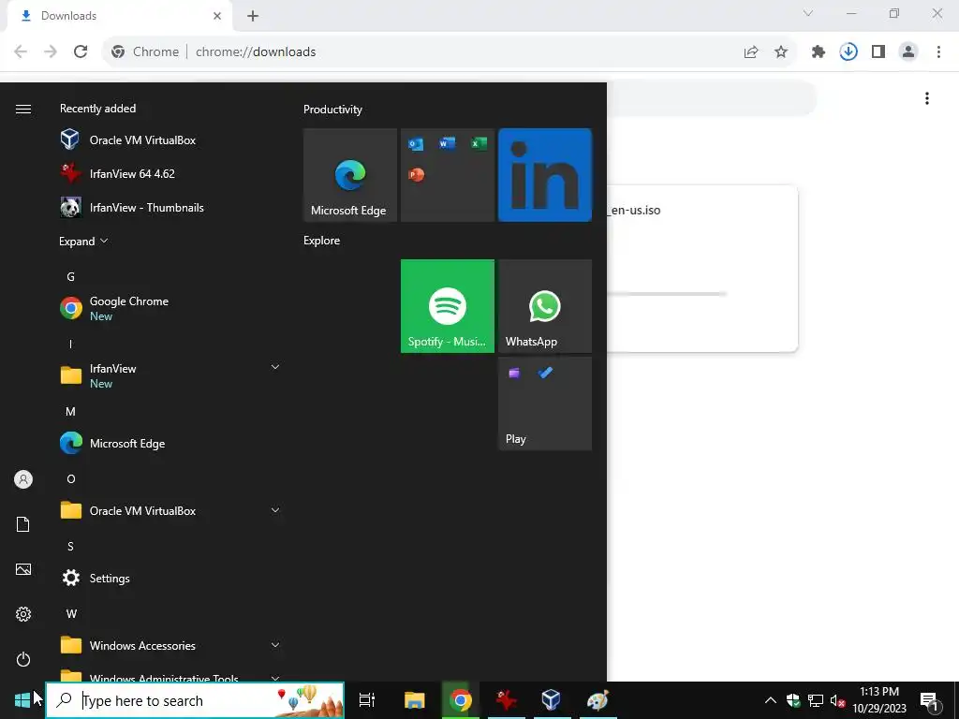Image resolution: width=959 pixels, height=719 pixels.
Task: Reload the Chrome page
Action: pyautogui.click(x=81, y=52)
